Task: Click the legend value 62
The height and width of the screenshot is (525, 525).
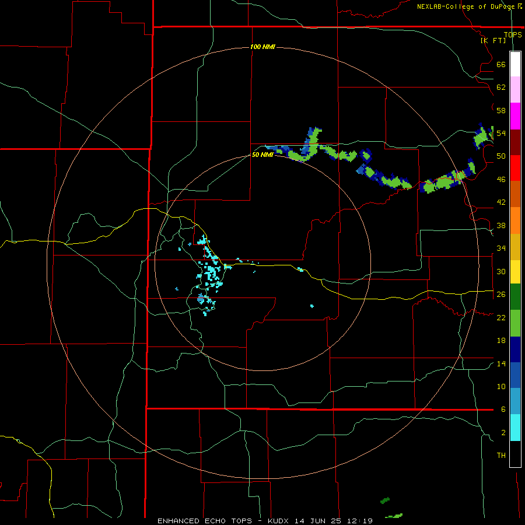Action: pos(501,87)
